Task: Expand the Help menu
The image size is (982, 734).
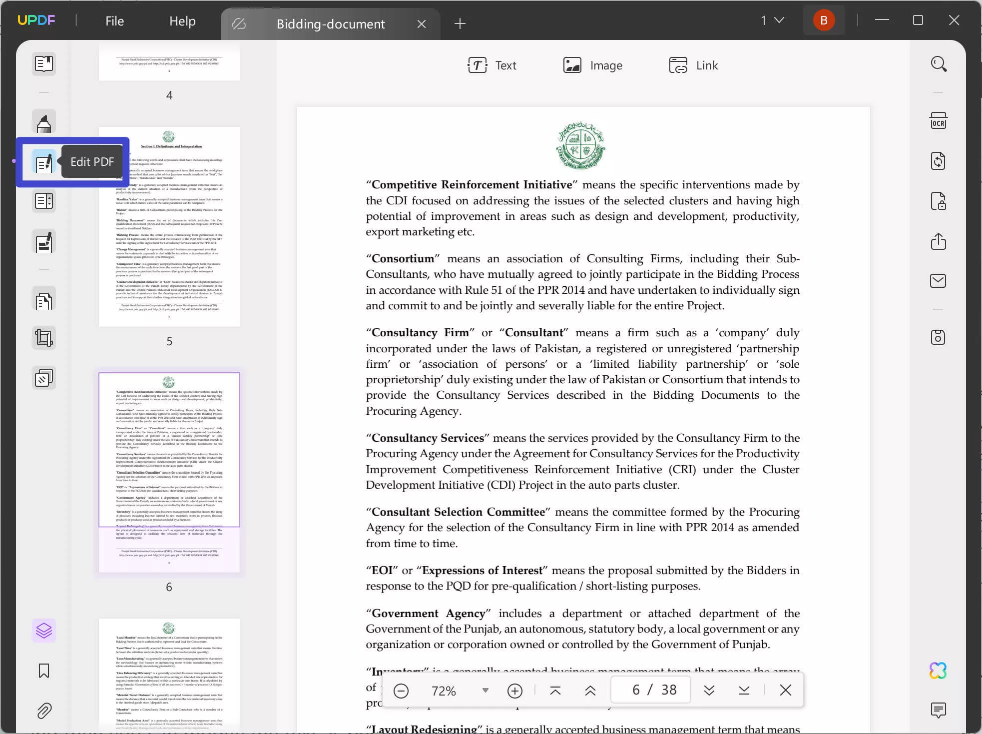Action: [183, 21]
